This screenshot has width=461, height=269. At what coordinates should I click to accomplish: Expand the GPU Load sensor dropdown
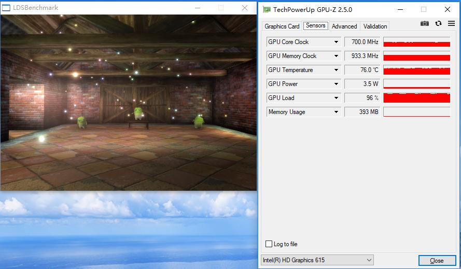click(336, 98)
